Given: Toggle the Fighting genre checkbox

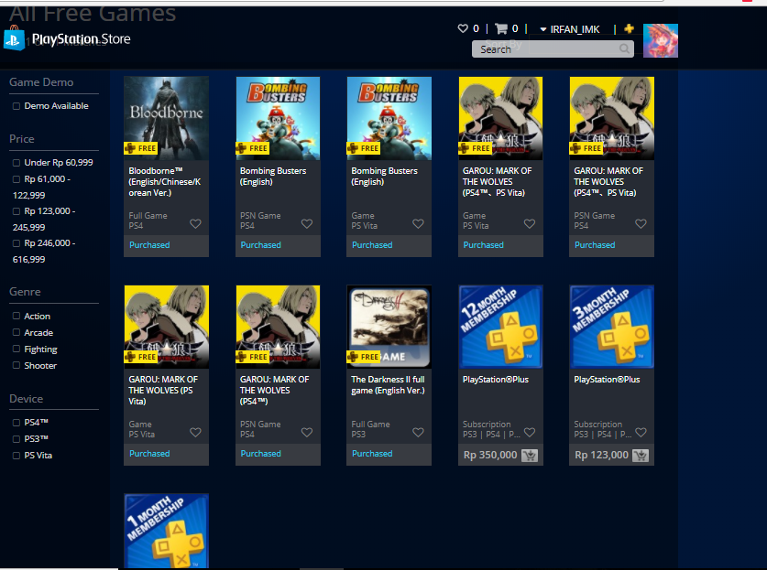Looking at the screenshot, I should pyautogui.click(x=16, y=349).
